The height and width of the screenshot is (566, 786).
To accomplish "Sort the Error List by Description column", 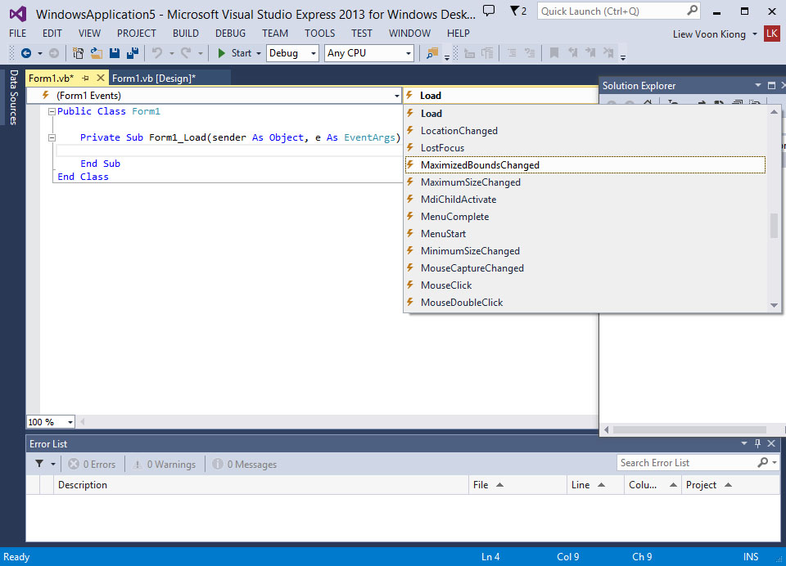I will [260, 485].
